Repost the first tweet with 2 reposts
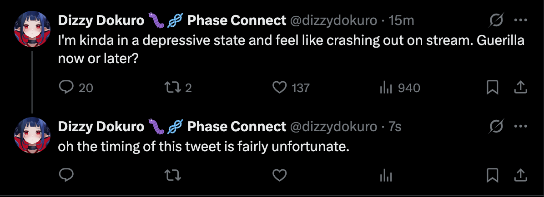This screenshot has width=544, height=197. [x=172, y=87]
